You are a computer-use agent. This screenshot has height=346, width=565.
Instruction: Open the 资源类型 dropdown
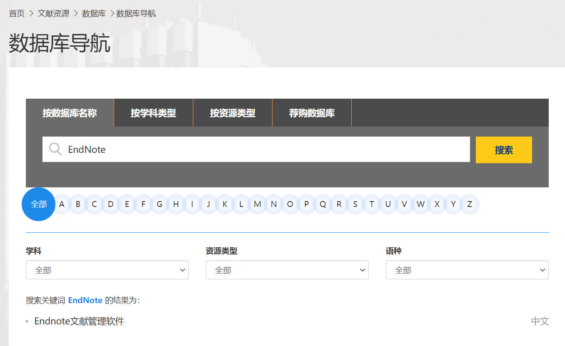(287, 270)
